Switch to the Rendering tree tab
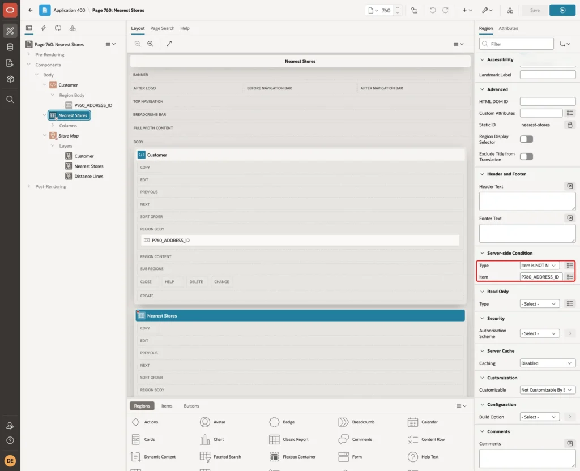The width and height of the screenshot is (580, 471). 29,28
